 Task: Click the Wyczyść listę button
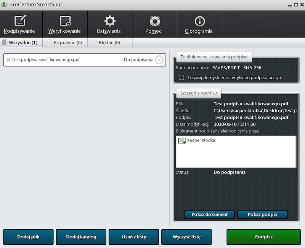(x=186, y=237)
